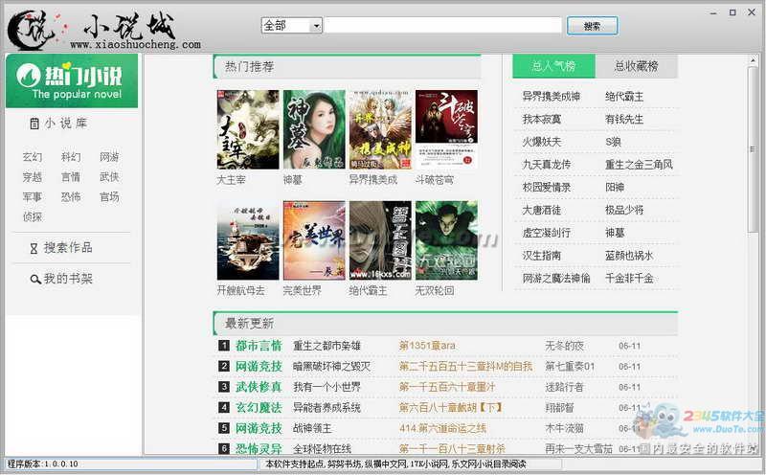Image resolution: width=766 pixels, height=475 pixels.
Task: Open ranking entry 蓝颜也祸水
Action: (x=629, y=256)
